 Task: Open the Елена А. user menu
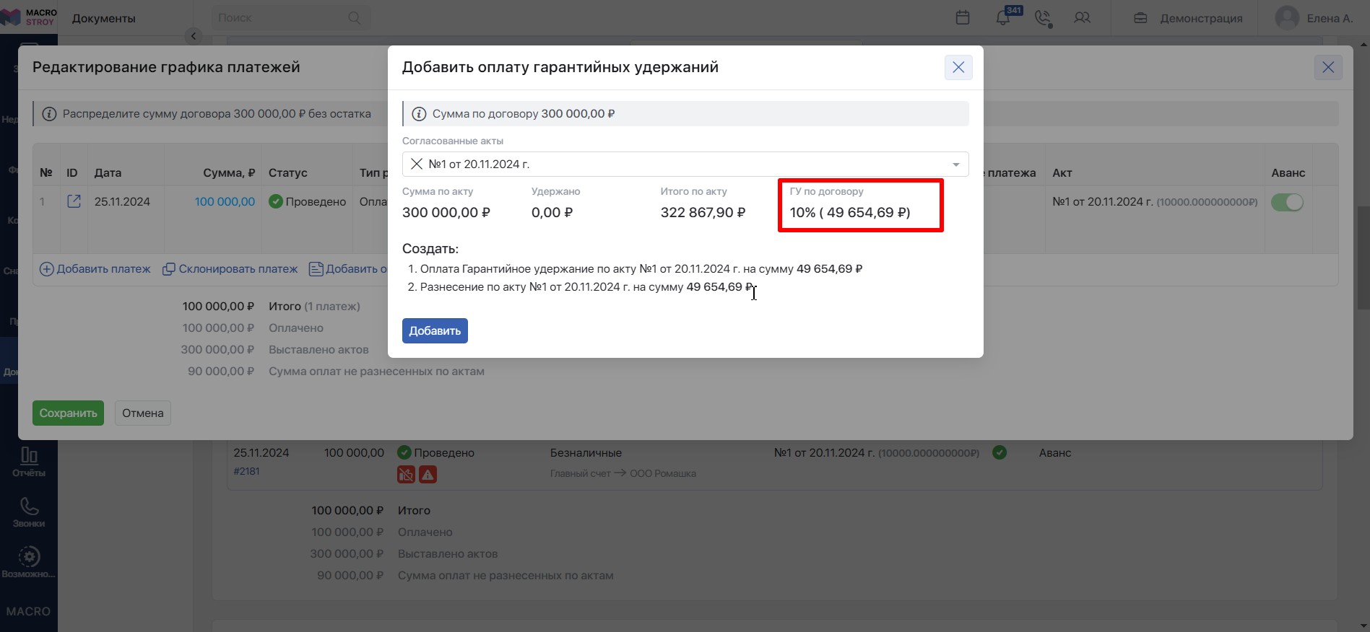(1314, 18)
